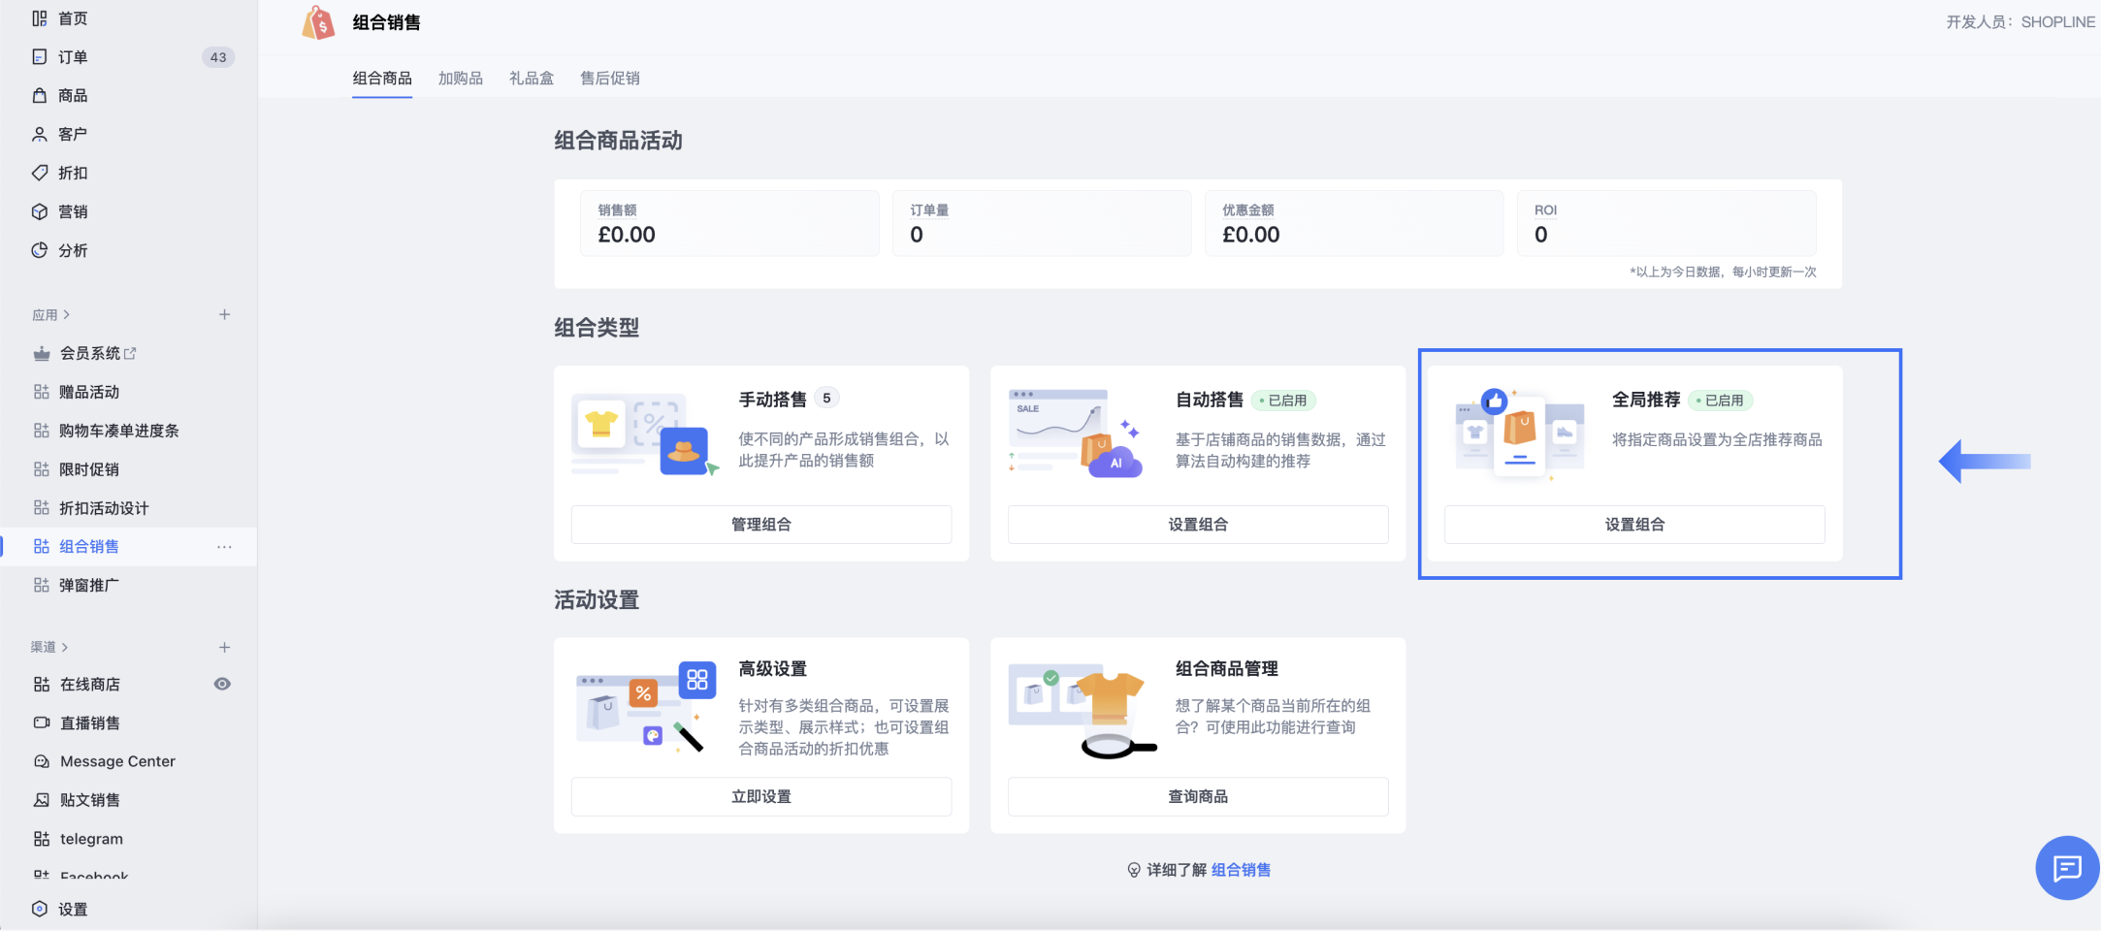Click the grid icon beside 折扣活动设计
The height and width of the screenshot is (931, 2101).
click(42, 508)
